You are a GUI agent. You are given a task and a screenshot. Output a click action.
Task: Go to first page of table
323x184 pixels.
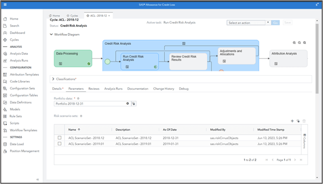click(x=267, y=160)
